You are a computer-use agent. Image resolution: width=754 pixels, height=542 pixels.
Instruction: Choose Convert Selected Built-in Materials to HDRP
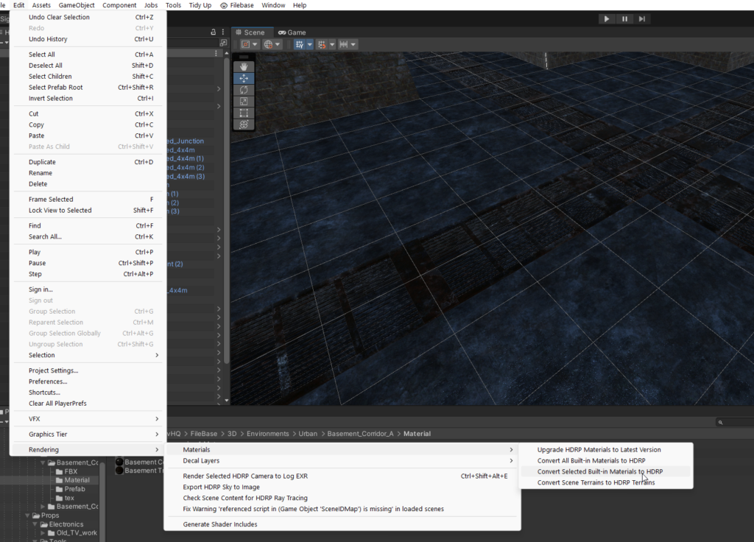[599, 471]
